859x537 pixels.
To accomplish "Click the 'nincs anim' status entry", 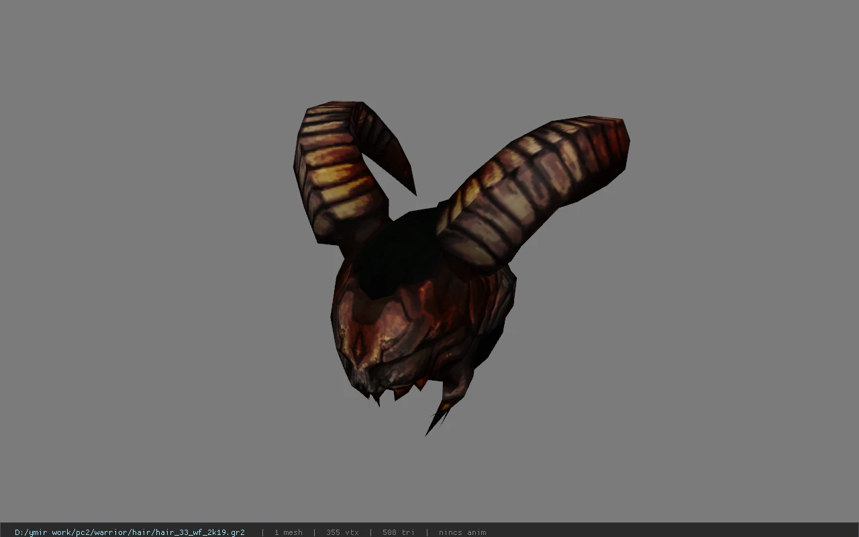I will coord(462,532).
